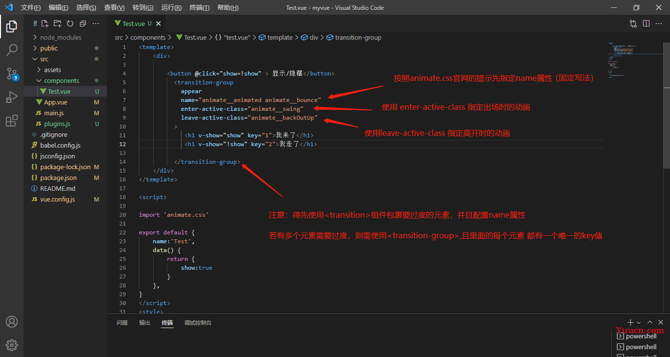Refresh the Explorer file tree
The height and width of the screenshot is (357, 670).
click(70, 24)
